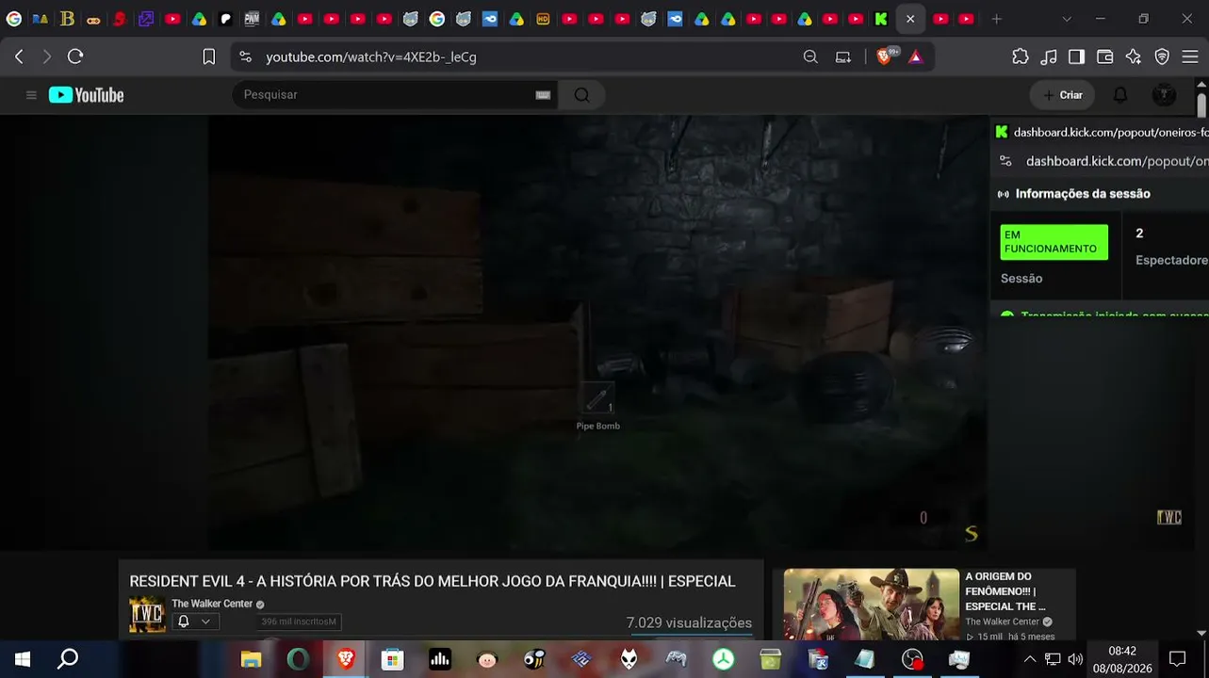The height and width of the screenshot is (678, 1209).
Task: Open Leo AI assistant sparkle icon
Action: pos(1134,56)
